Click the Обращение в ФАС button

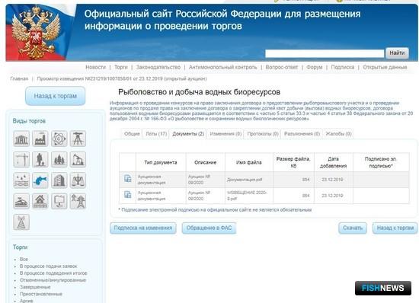(209, 228)
